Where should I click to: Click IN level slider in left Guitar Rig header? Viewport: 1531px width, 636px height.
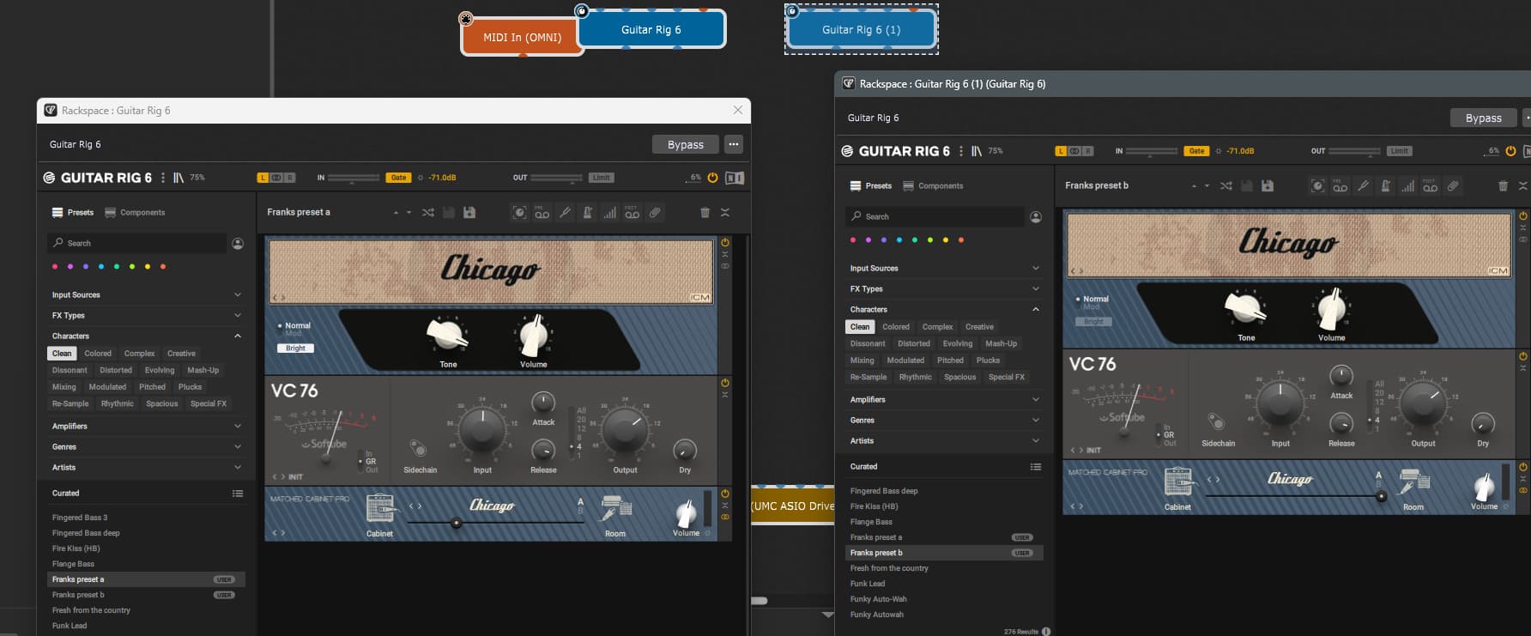tap(353, 178)
